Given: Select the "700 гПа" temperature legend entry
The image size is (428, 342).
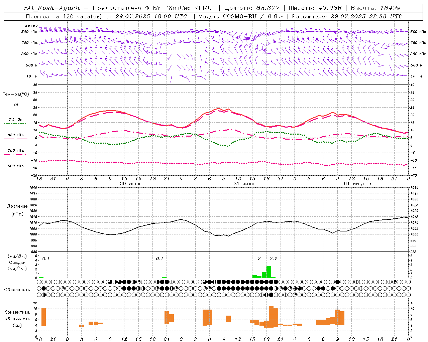Looking at the screenshot, I should click(x=16, y=150).
